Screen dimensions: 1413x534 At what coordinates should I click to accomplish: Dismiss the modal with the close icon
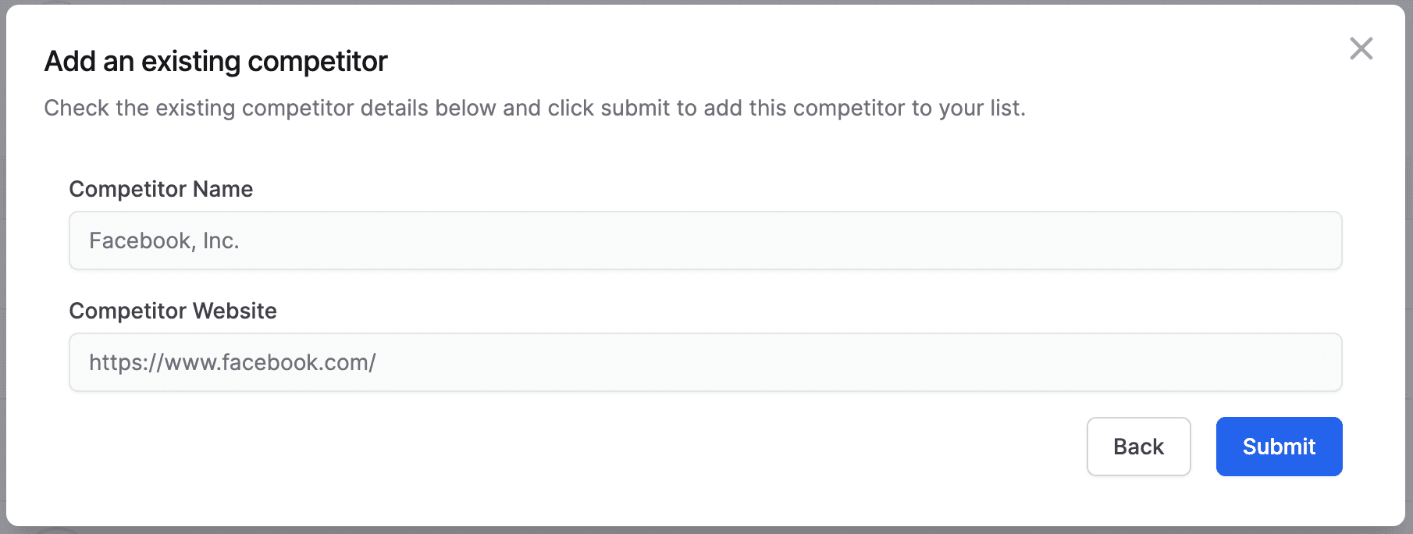(1361, 48)
